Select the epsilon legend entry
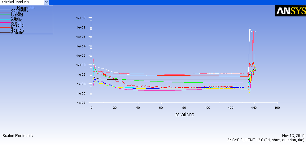This screenshot has width=306, height=145. point(17,30)
